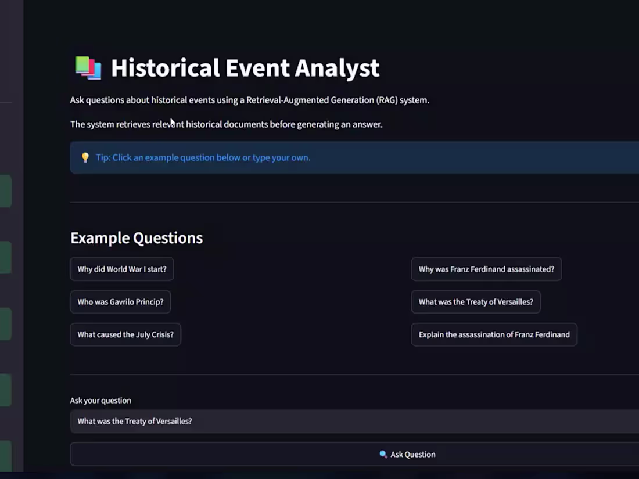This screenshot has height=479, width=639.
Task: Click the 'system retrieves relevant historical documents' line
Action: click(x=226, y=124)
